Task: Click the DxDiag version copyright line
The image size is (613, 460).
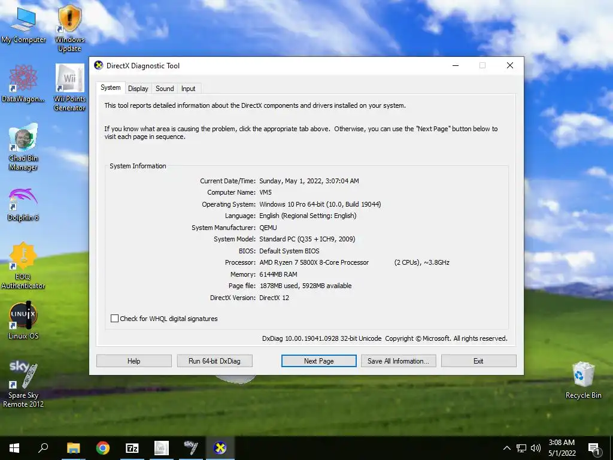Action: coord(385,339)
